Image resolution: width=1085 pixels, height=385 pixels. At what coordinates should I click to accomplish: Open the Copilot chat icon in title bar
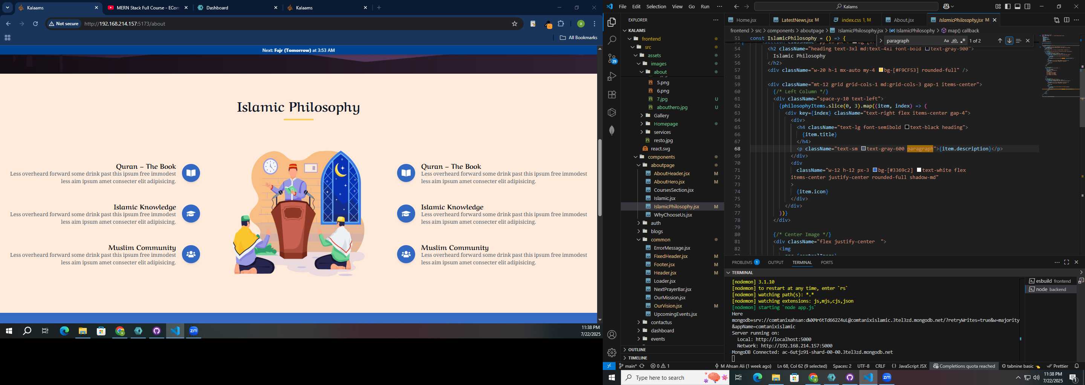pyautogui.click(x=946, y=7)
